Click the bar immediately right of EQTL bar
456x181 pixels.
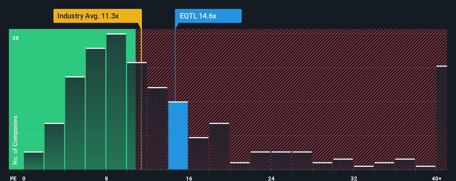pos(199,153)
